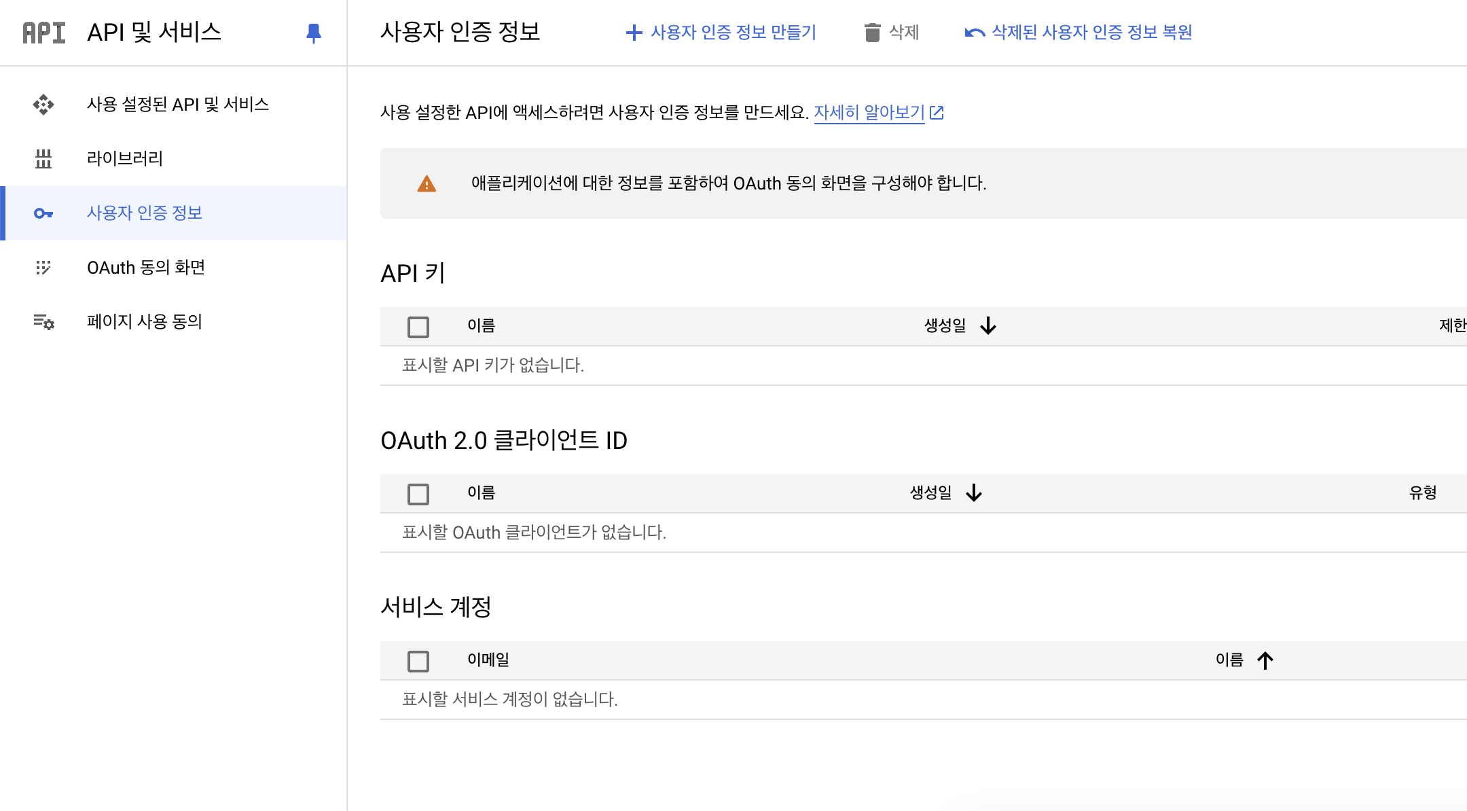This screenshot has height=811, width=1467.
Task: Click the 페이지 사용 동의 settings icon
Action: click(43, 322)
